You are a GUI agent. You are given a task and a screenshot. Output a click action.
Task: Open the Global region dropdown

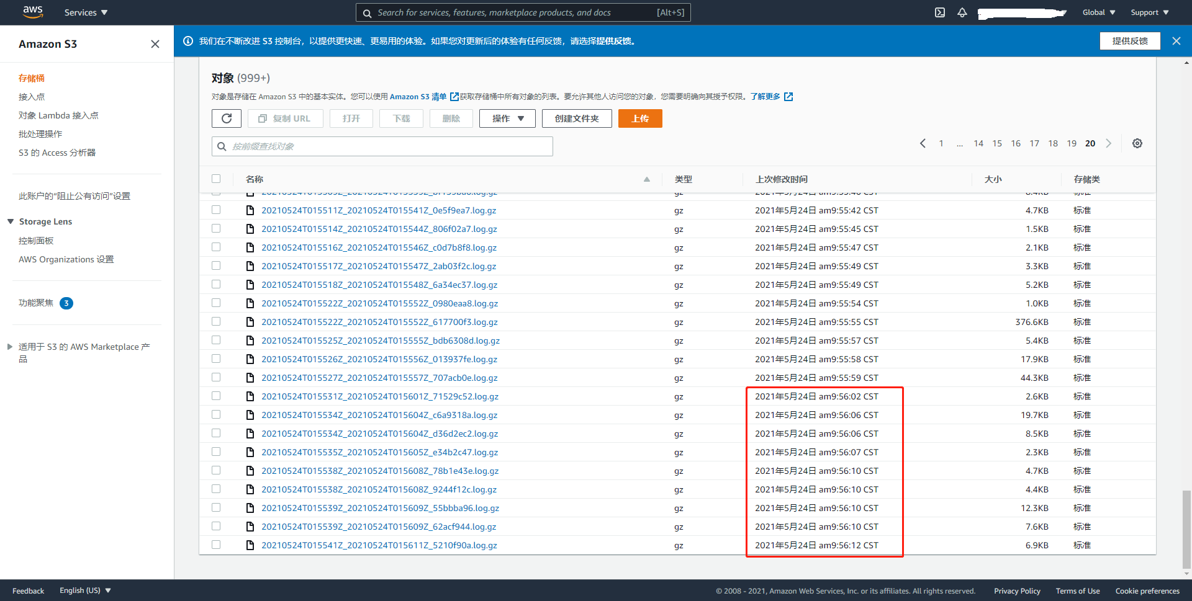pyautogui.click(x=1099, y=12)
